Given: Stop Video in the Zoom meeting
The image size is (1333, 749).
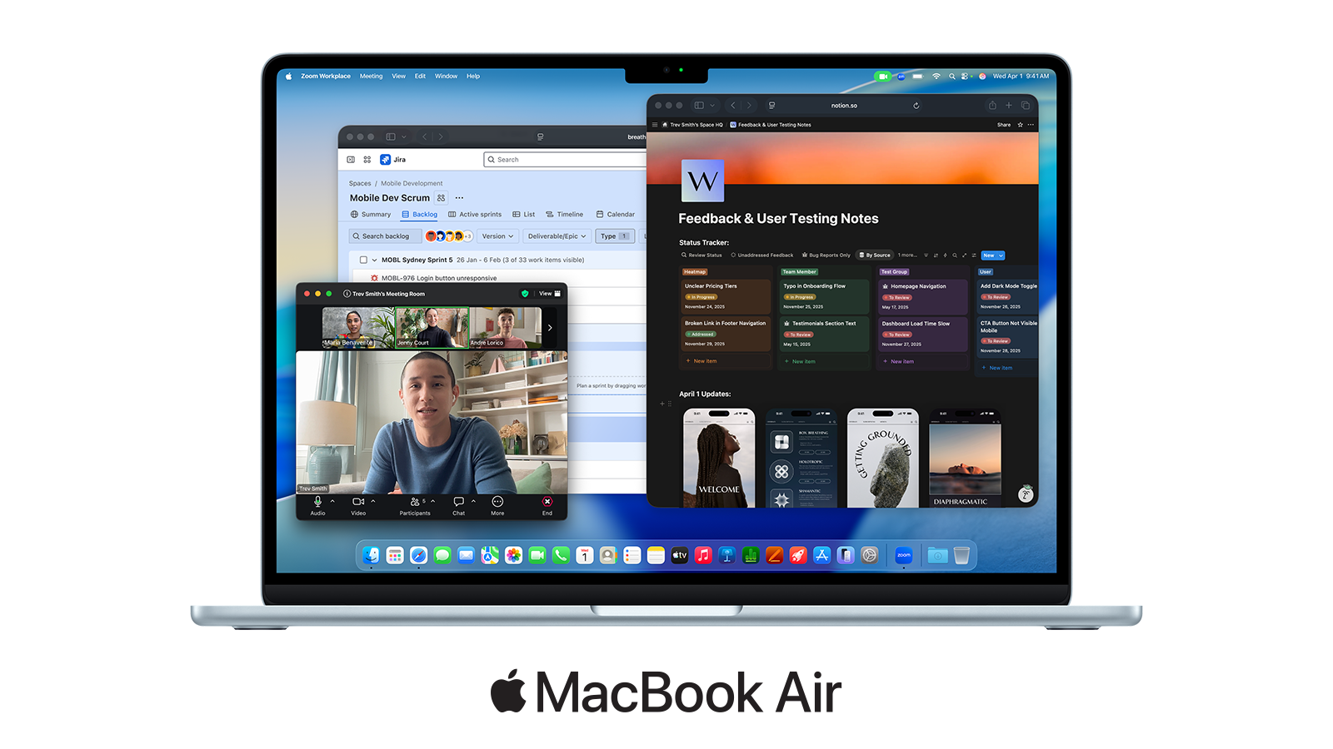Looking at the screenshot, I should (358, 502).
